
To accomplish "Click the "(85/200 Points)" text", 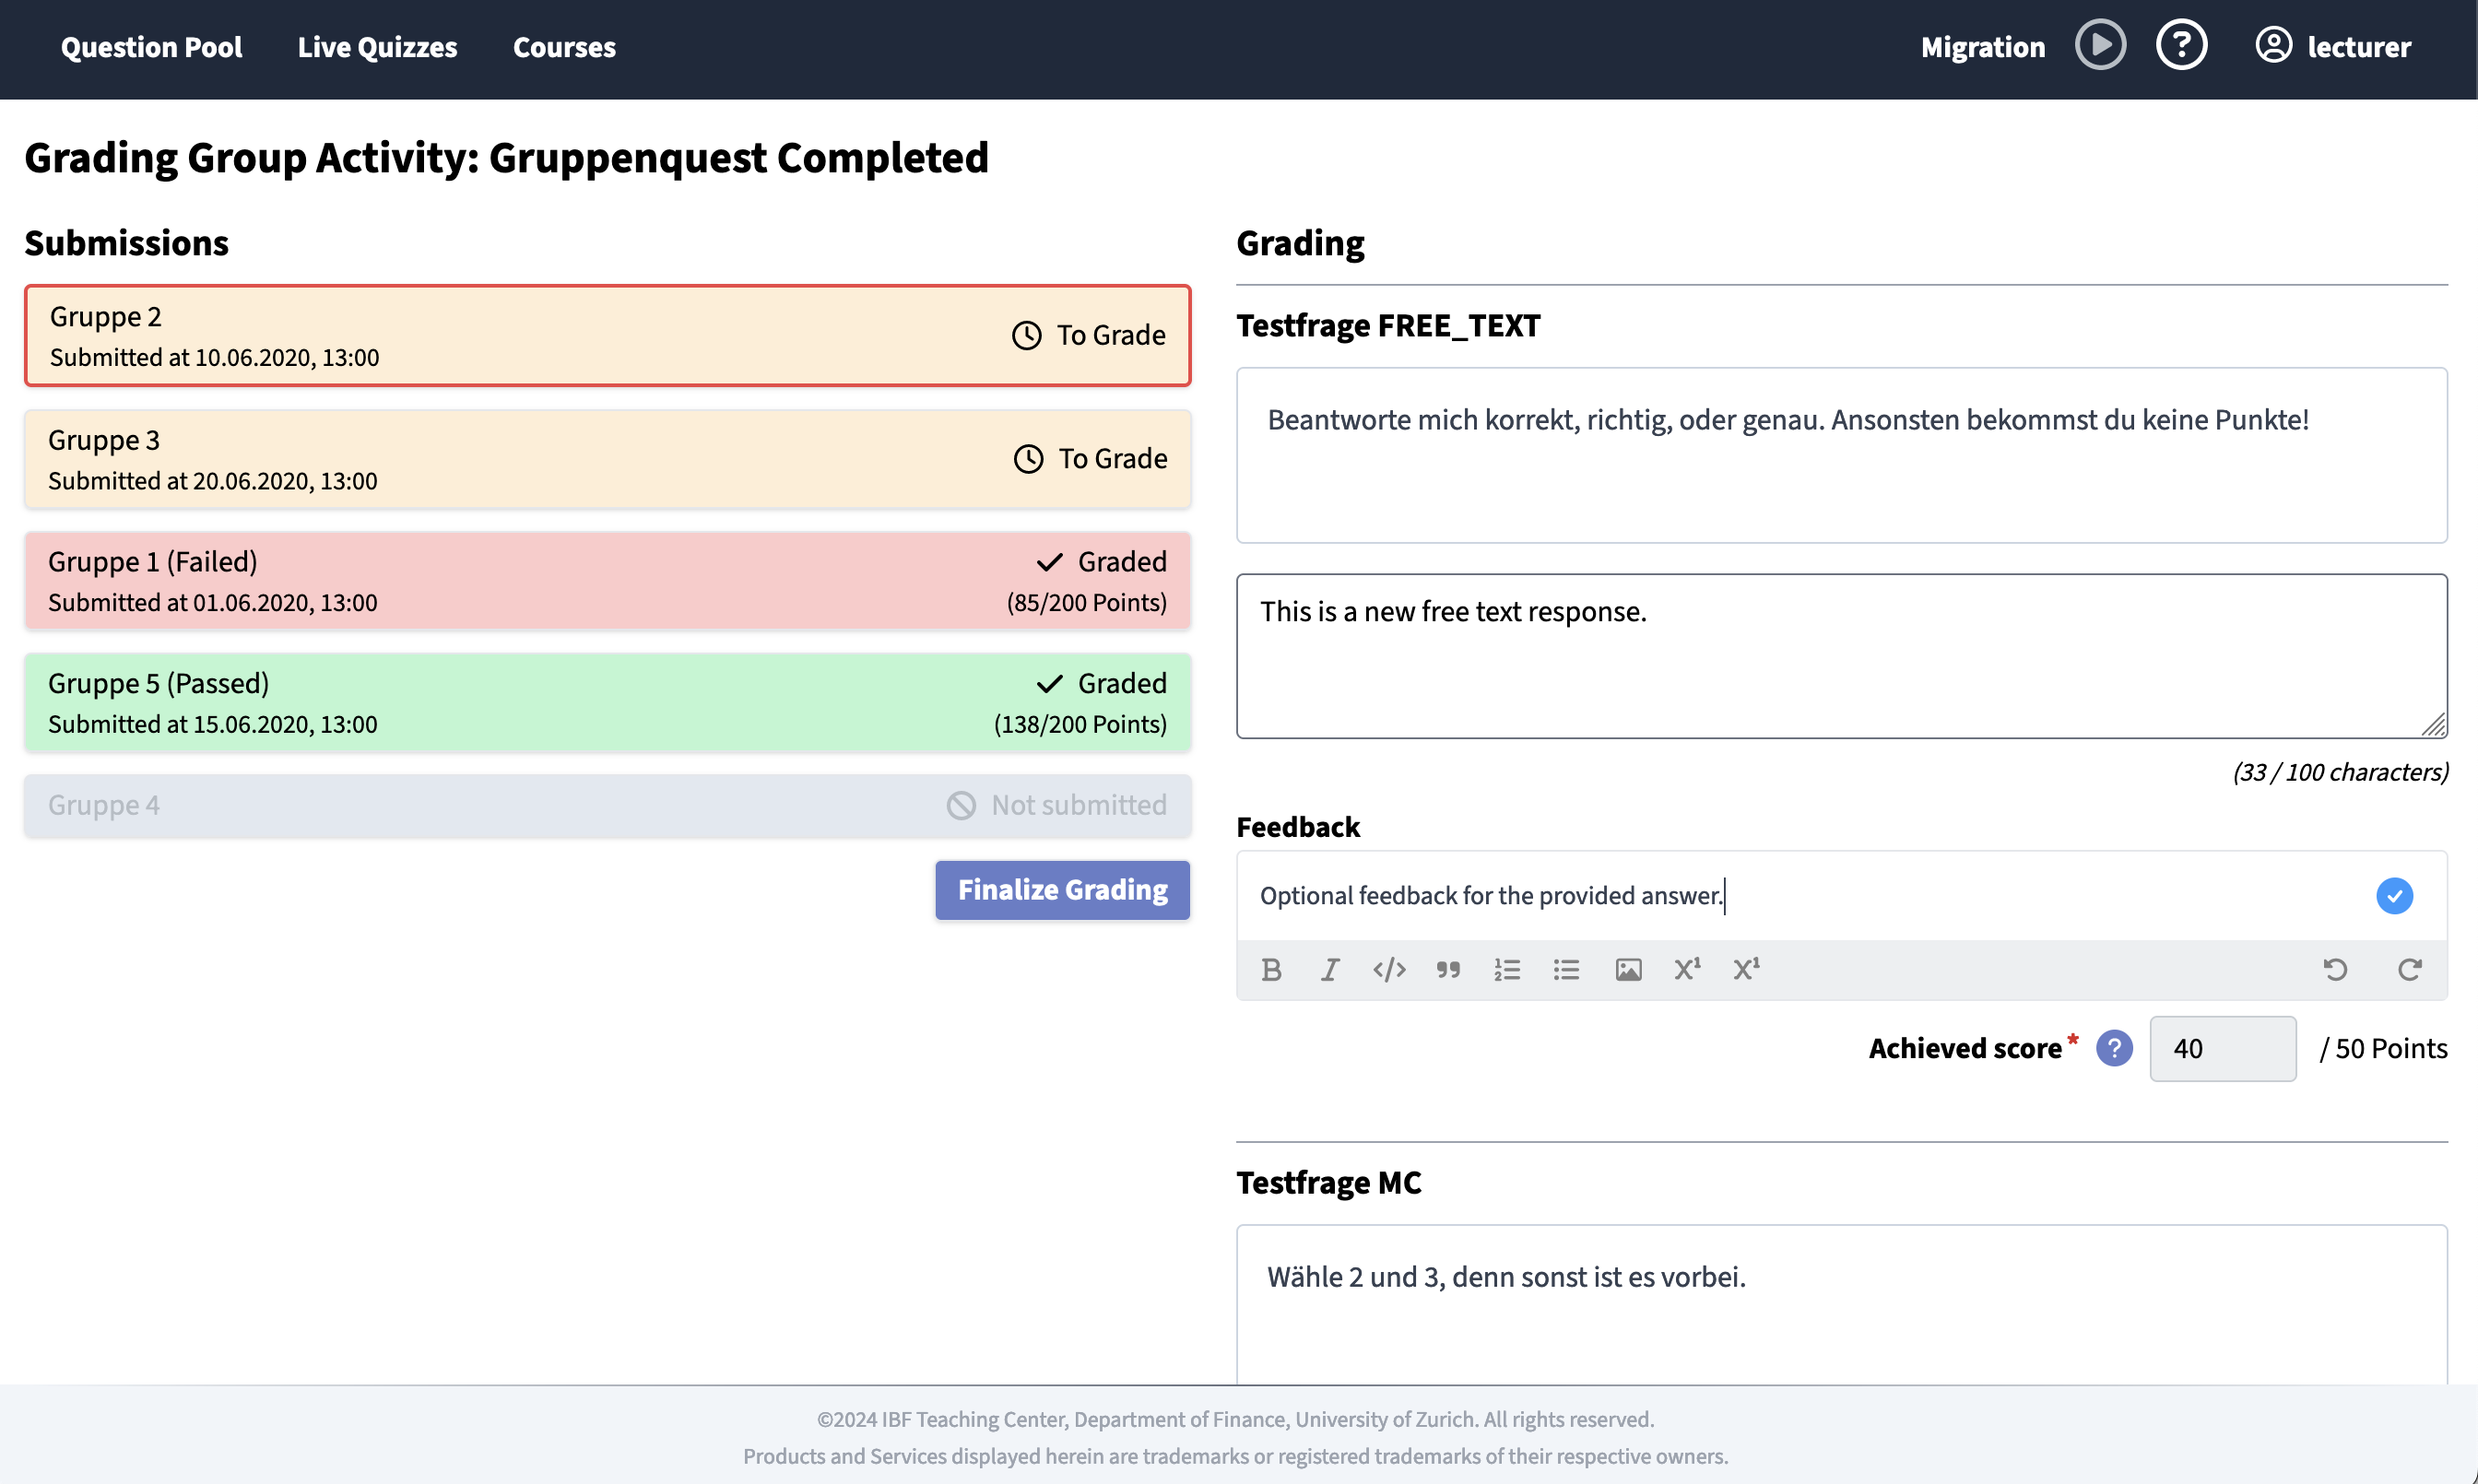I will click(x=1086, y=602).
